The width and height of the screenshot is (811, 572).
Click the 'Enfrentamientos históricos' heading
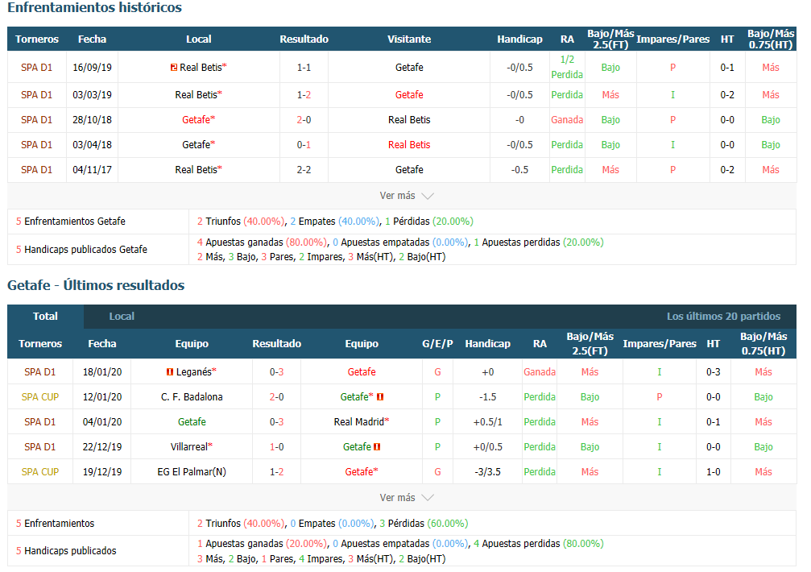95,7
